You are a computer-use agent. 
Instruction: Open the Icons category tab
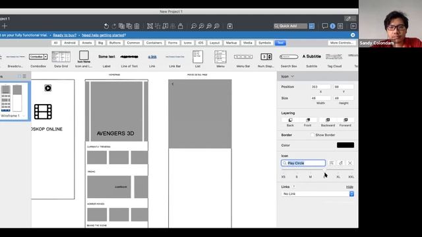click(x=187, y=43)
